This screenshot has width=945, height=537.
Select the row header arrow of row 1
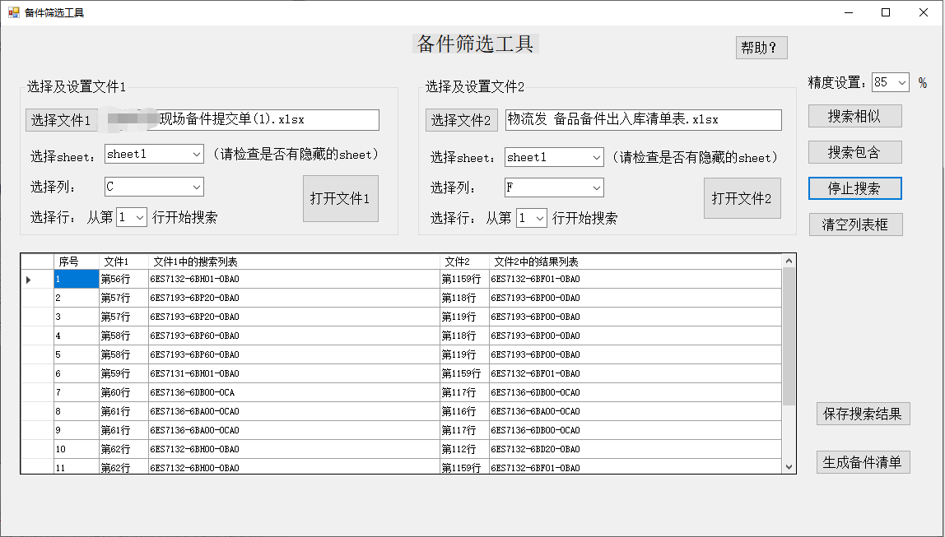point(37,280)
